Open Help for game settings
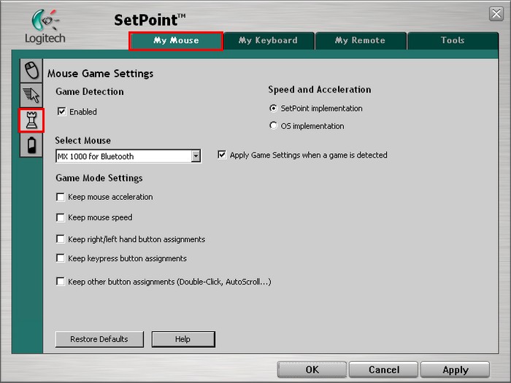This screenshot has height=383, width=511. pos(183,339)
